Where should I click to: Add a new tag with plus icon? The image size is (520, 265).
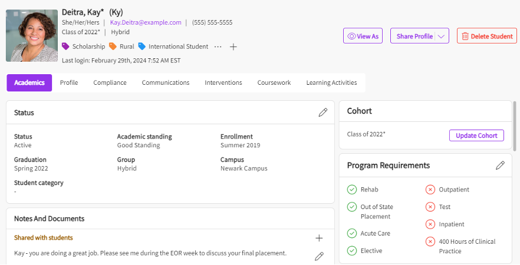[233, 47]
